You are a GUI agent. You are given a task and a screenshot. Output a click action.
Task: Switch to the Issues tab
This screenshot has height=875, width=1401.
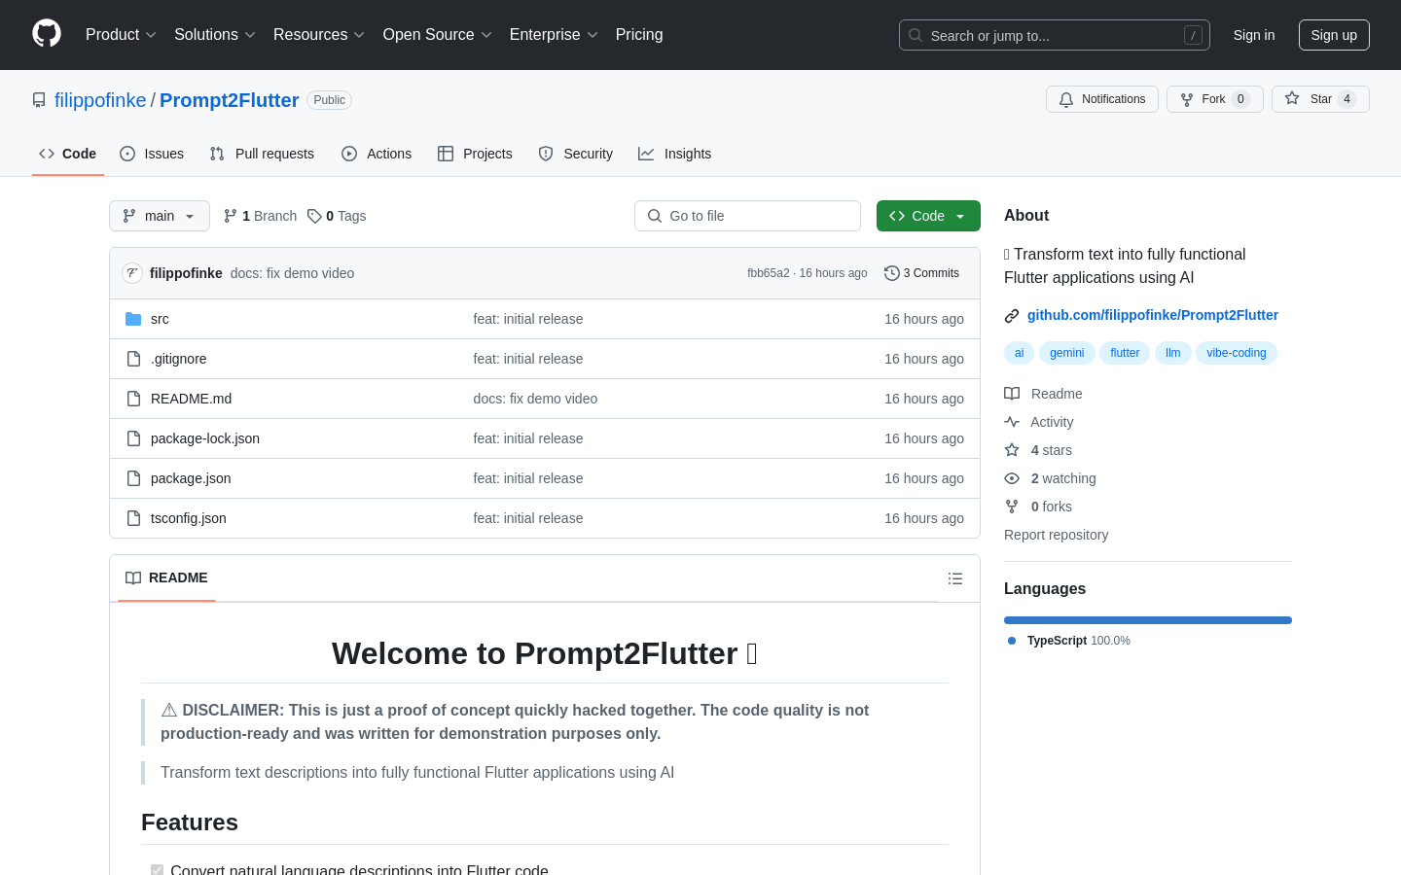click(x=152, y=154)
